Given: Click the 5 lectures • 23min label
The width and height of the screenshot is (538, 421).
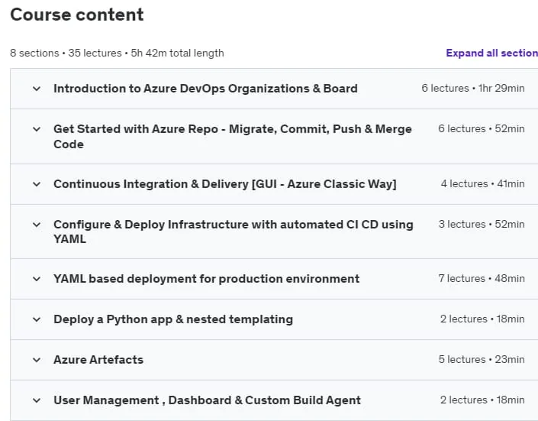Looking at the screenshot, I should click(x=482, y=359).
